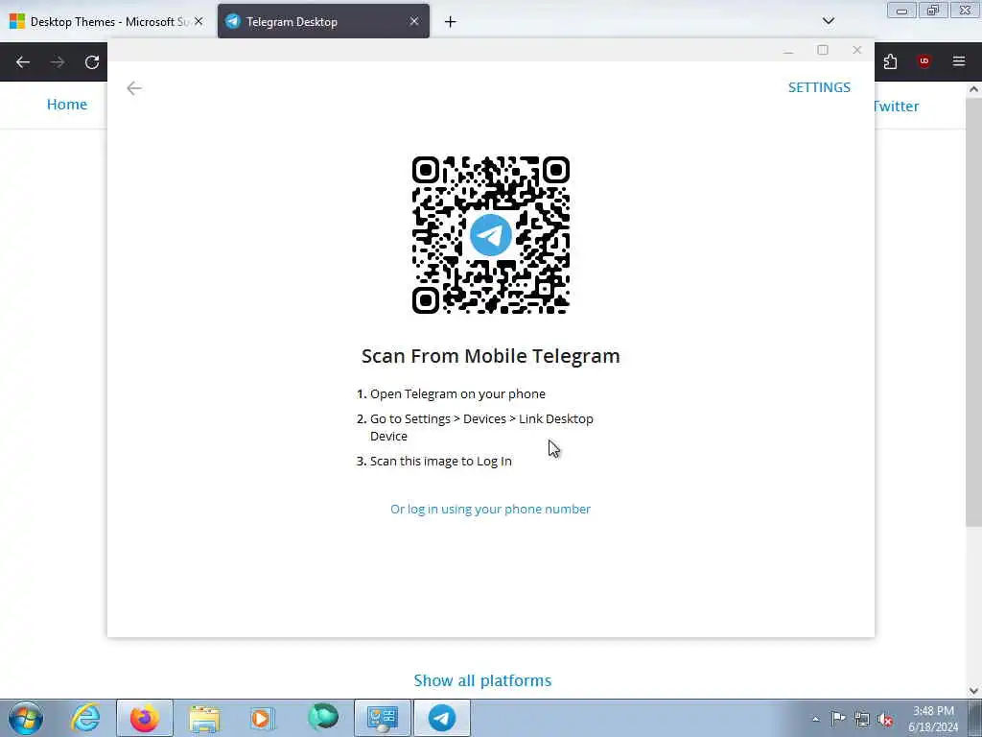This screenshot has height=737, width=982.
Task: Click the muted volume tray icon
Action: point(885,719)
